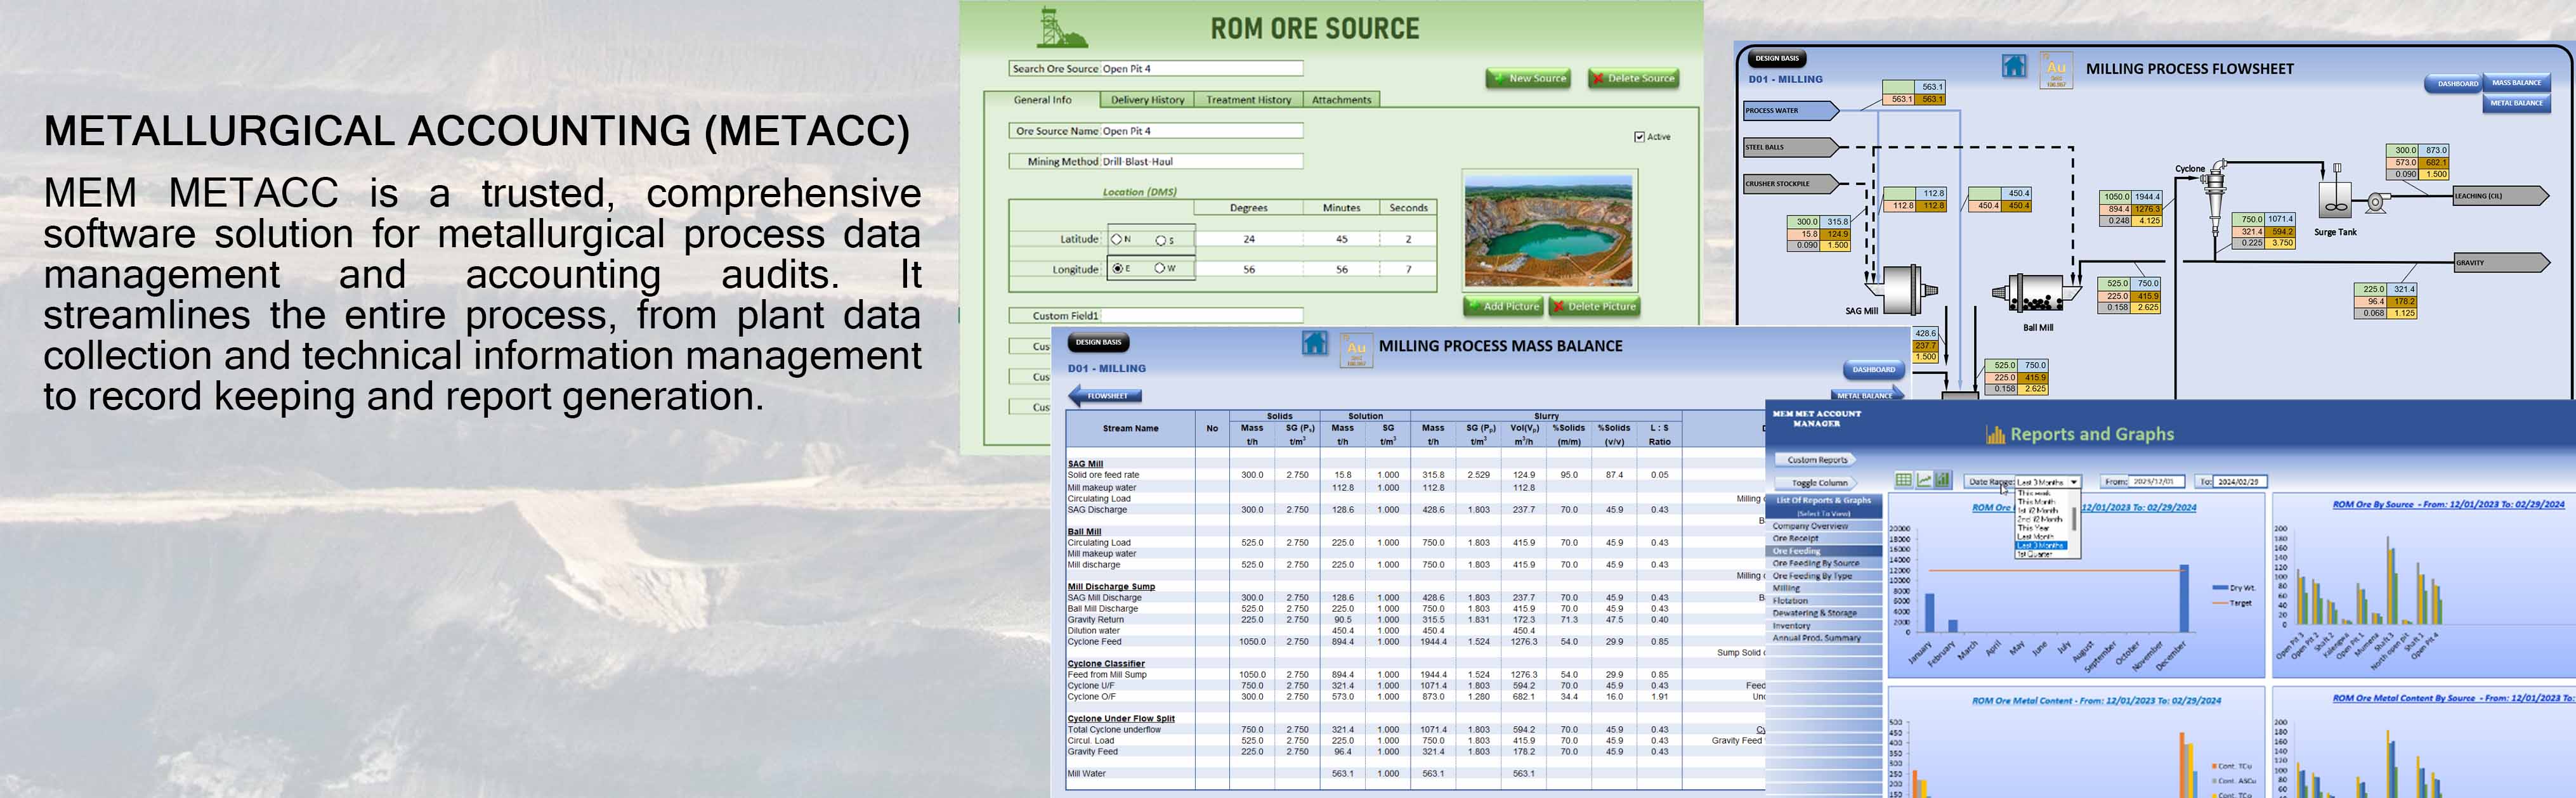Switch to line chart view icon in Reports

point(1924,480)
